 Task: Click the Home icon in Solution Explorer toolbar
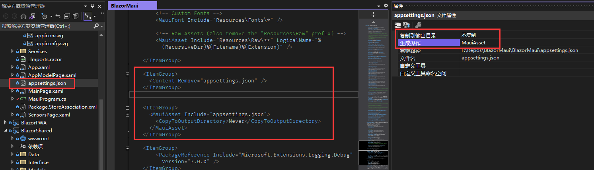tap(23, 16)
